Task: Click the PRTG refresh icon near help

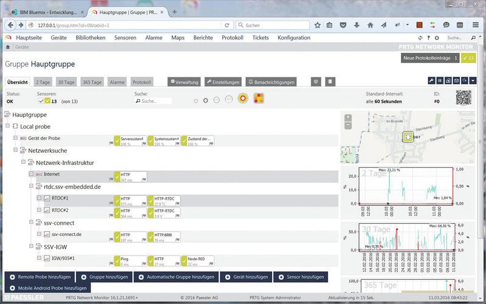Action: 420,38
